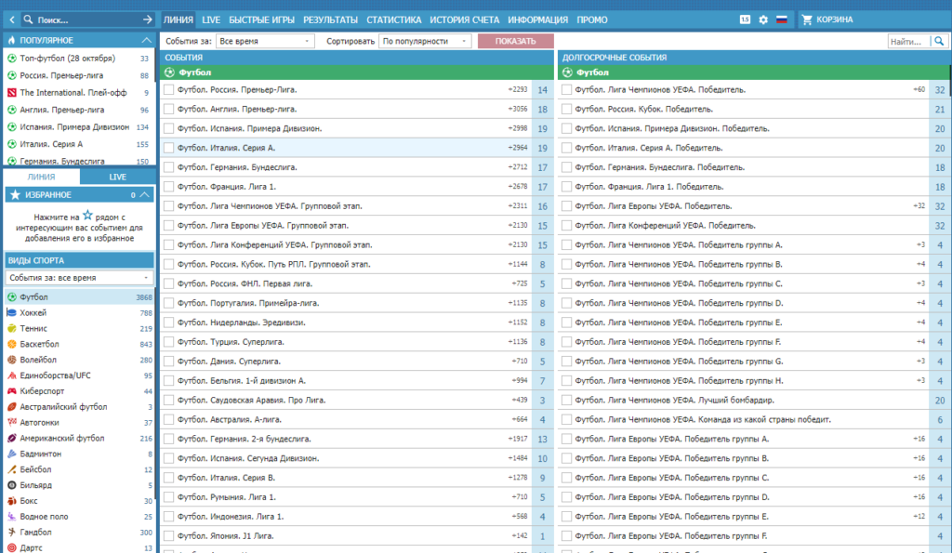Screen dimensions: 952x553
Task: Tick checkbox for Франция. Лига 1. event
Action: (x=169, y=187)
